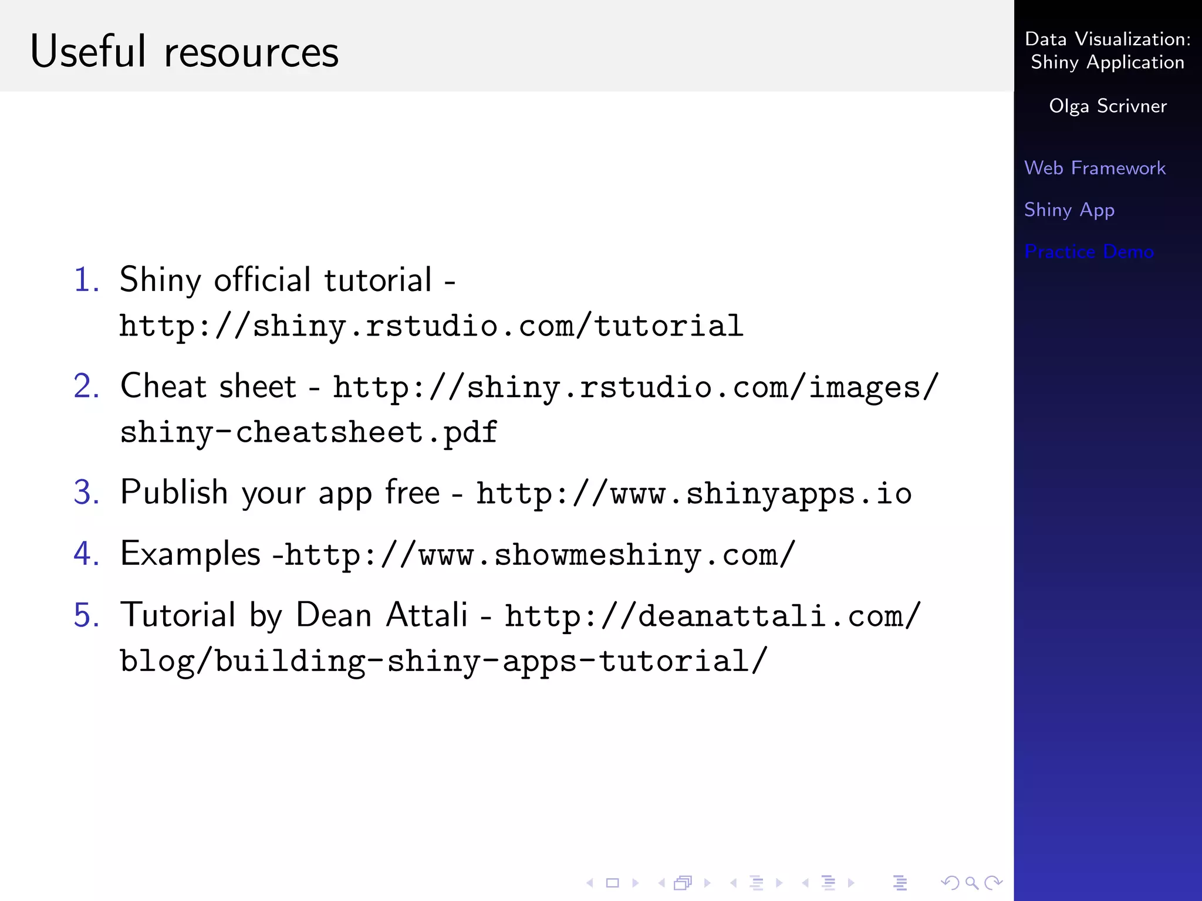Screen dimensions: 1202x901
Task: Click the go-forward redo arrow icon
Action: (994, 883)
